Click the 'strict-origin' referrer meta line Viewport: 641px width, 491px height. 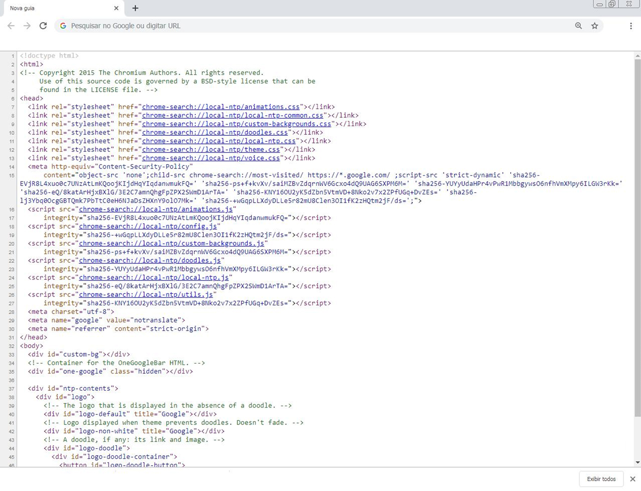click(118, 328)
